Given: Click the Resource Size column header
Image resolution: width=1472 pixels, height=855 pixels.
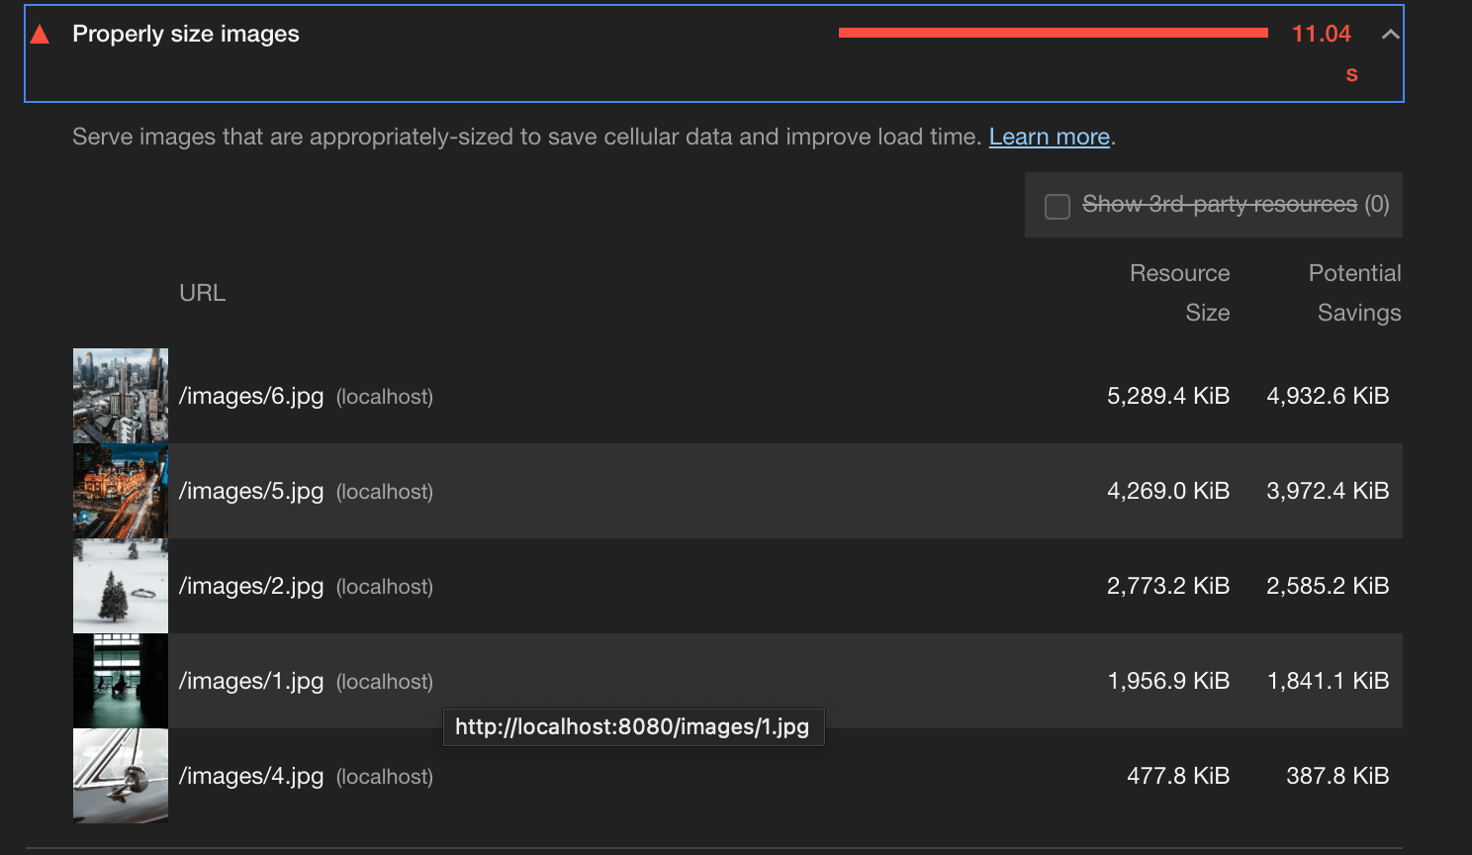Looking at the screenshot, I should point(1180,293).
